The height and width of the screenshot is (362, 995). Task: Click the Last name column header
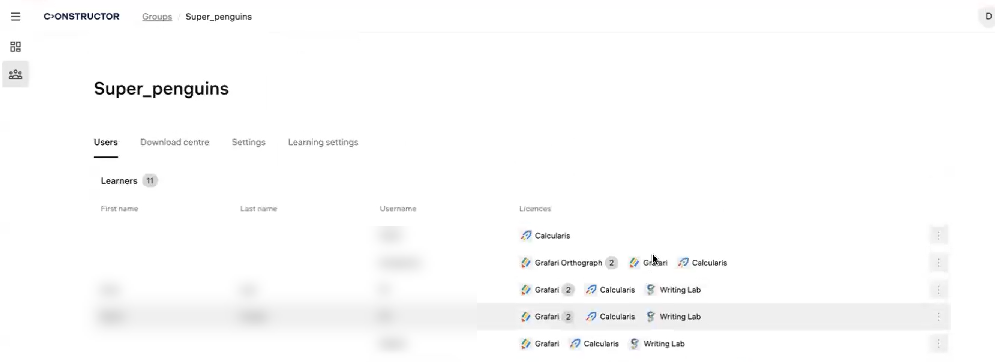(x=258, y=209)
